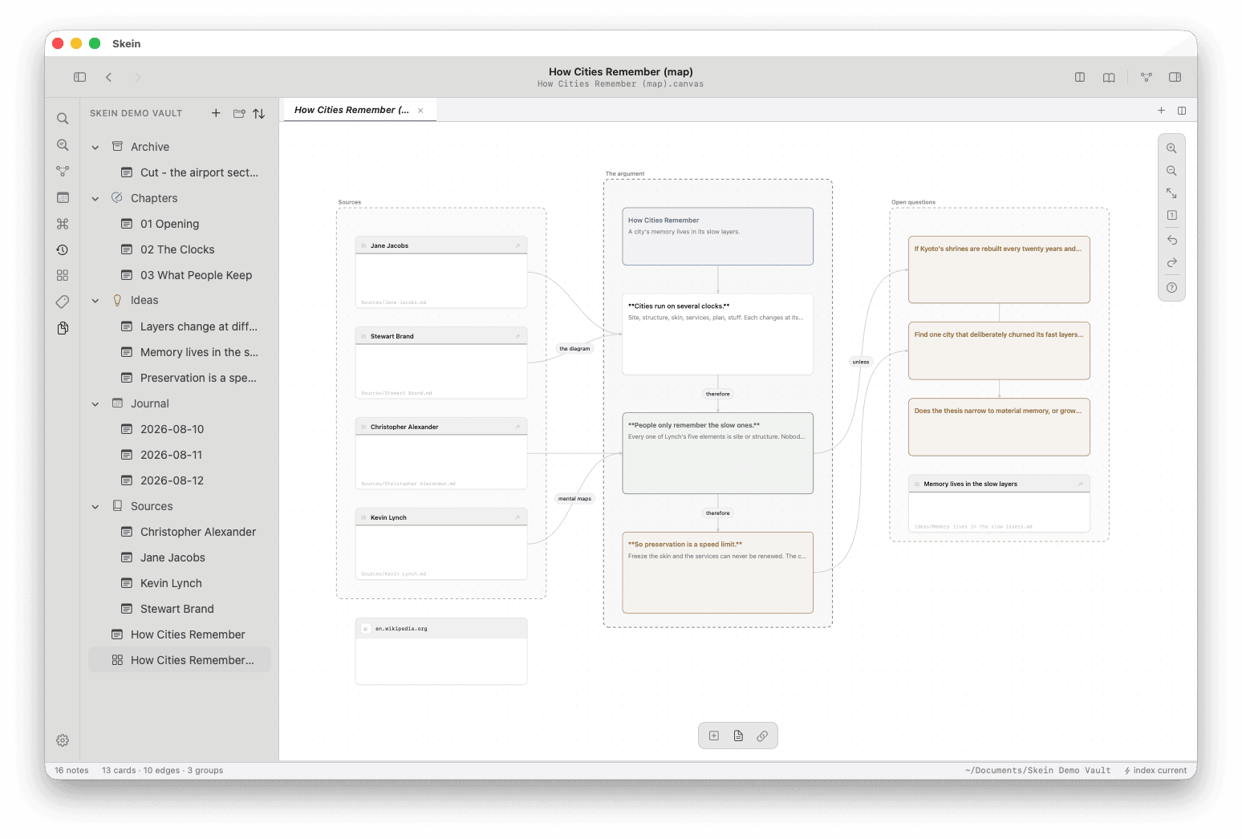This screenshot has height=839, width=1242.
Task: Open the '01 Opening' note
Action: click(x=180, y=224)
